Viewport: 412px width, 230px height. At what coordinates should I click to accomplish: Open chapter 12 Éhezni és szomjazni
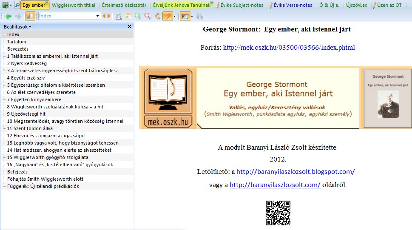46,136
